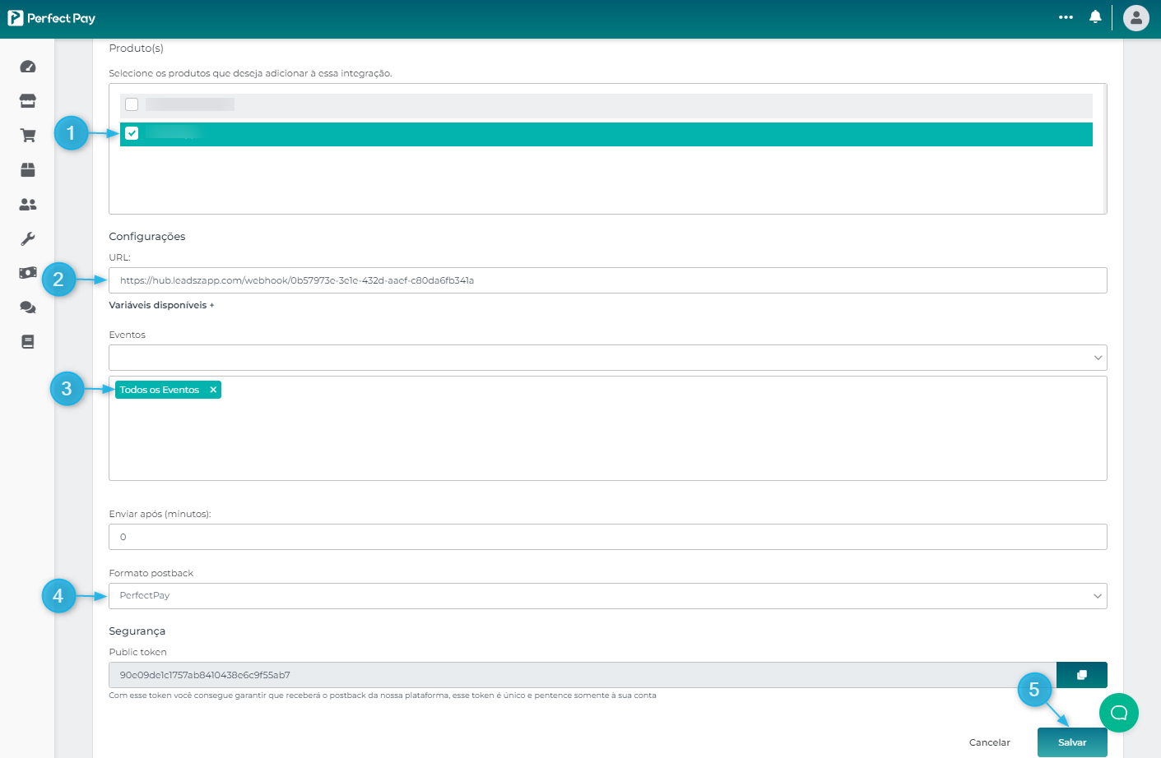This screenshot has height=758, width=1161.
Task: Click the wrench tools sidebar icon
Action: point(28,239)
